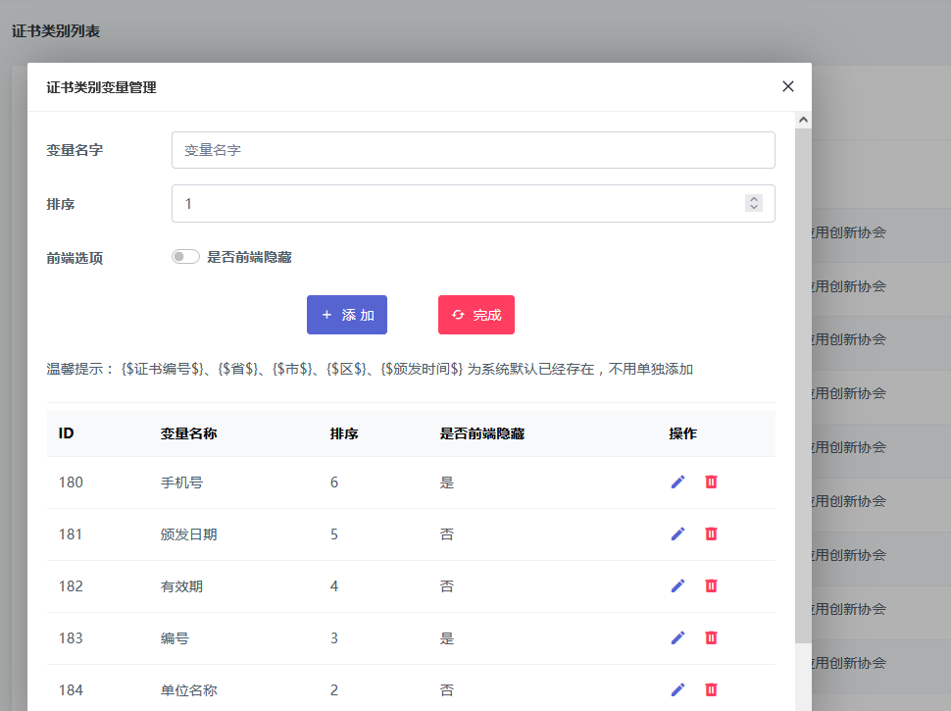Edit the 手机号 variable row
This screenshot has height=711, width=951.
[x=678, y=482]
